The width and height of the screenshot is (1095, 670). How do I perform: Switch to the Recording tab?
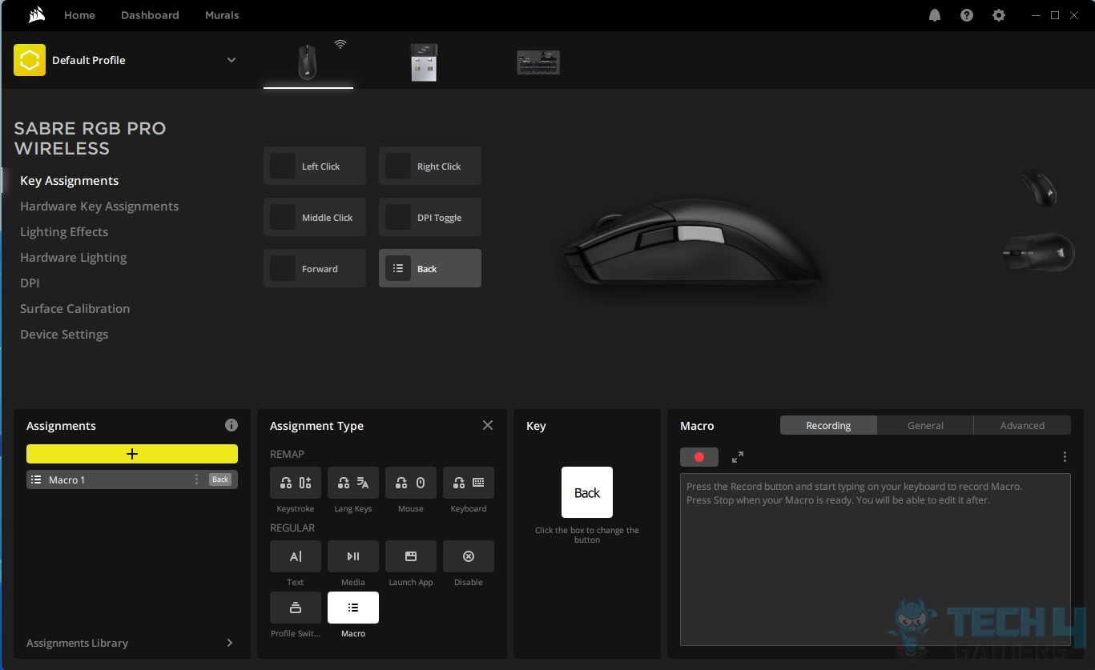point(828,425)
